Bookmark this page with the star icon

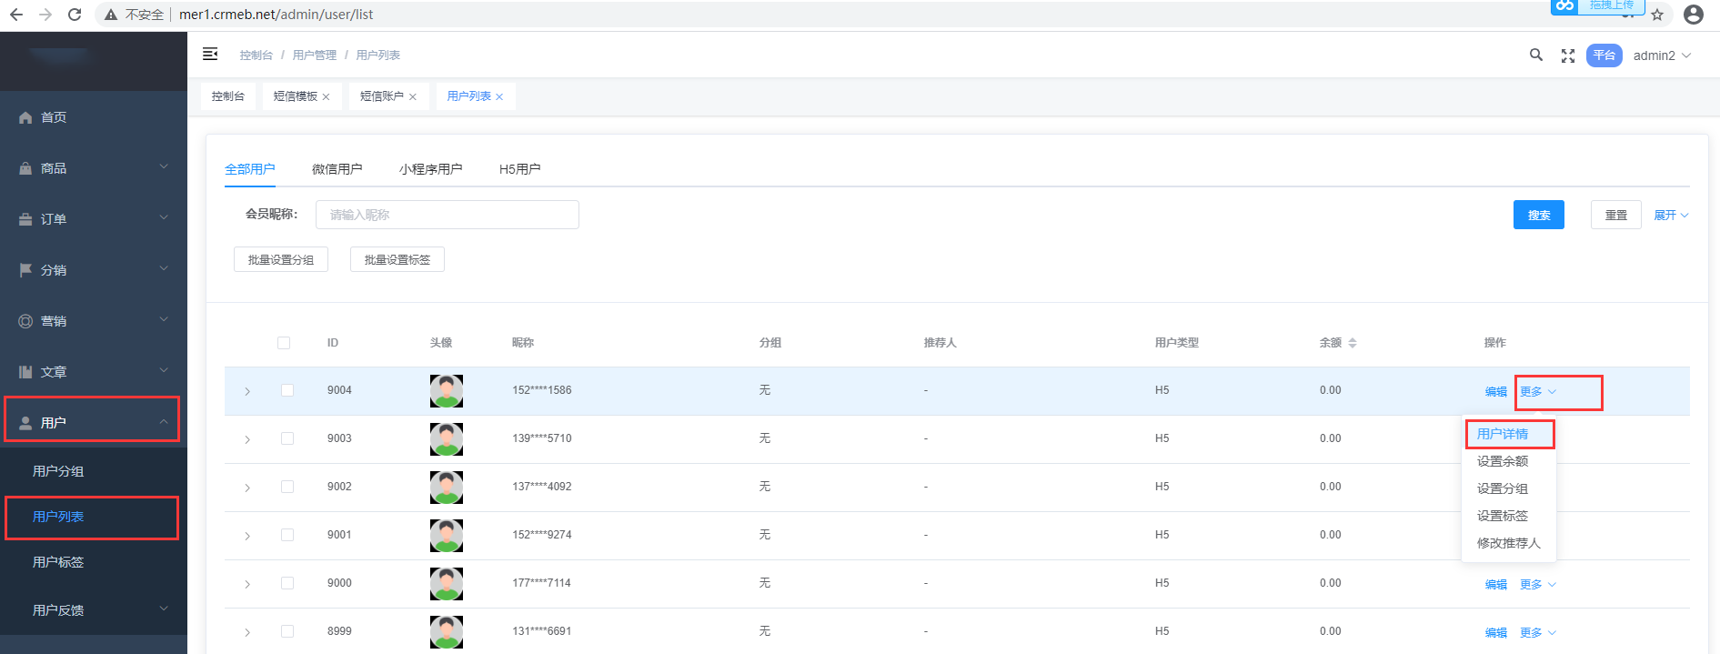pyautogui.click(x=1657, y=15)
